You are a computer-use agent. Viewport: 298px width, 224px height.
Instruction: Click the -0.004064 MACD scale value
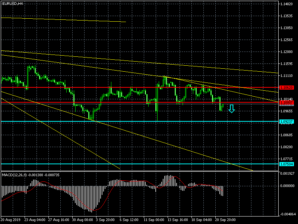point(287,214)
